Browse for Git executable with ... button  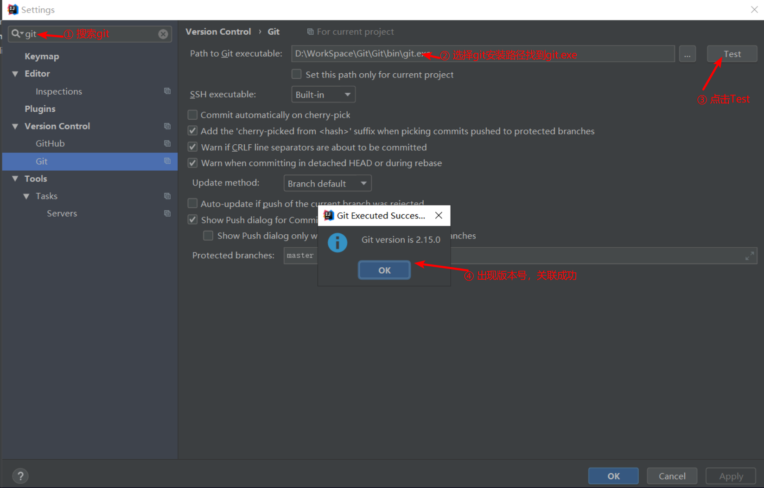tap(687, 54)
